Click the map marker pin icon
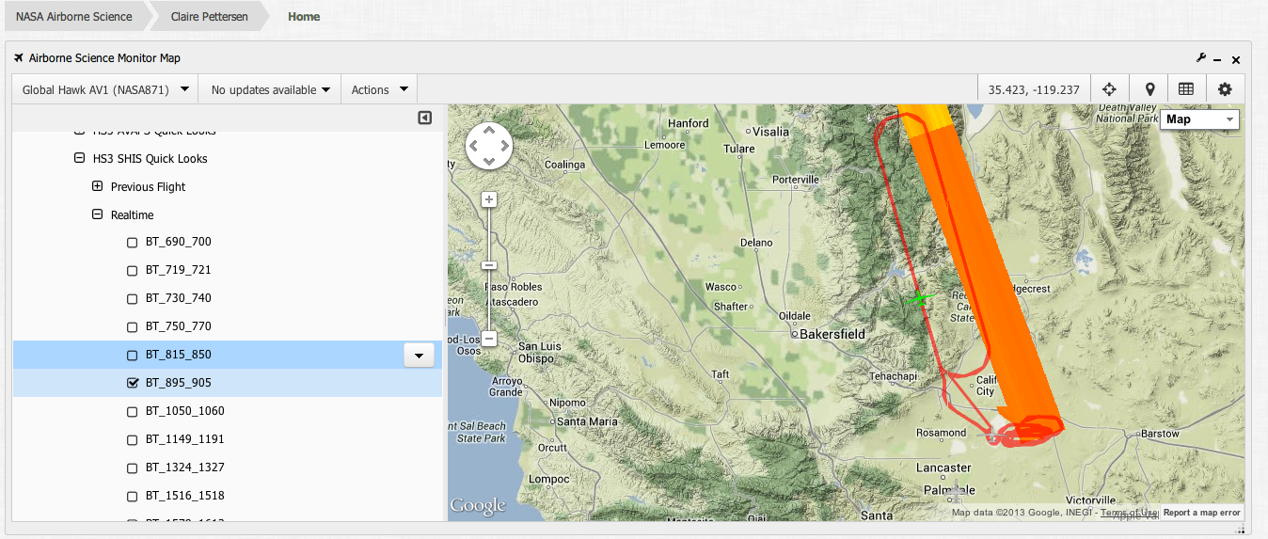The height and width of the screenshot is (539, 1268). tap(1149, 89)
